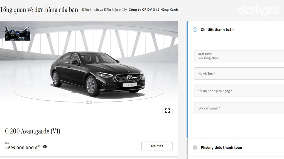The width and height of the screenshot is (284, 159).
Task: Click the 1.599.000.000 đ price text
Action: [21, 148]
